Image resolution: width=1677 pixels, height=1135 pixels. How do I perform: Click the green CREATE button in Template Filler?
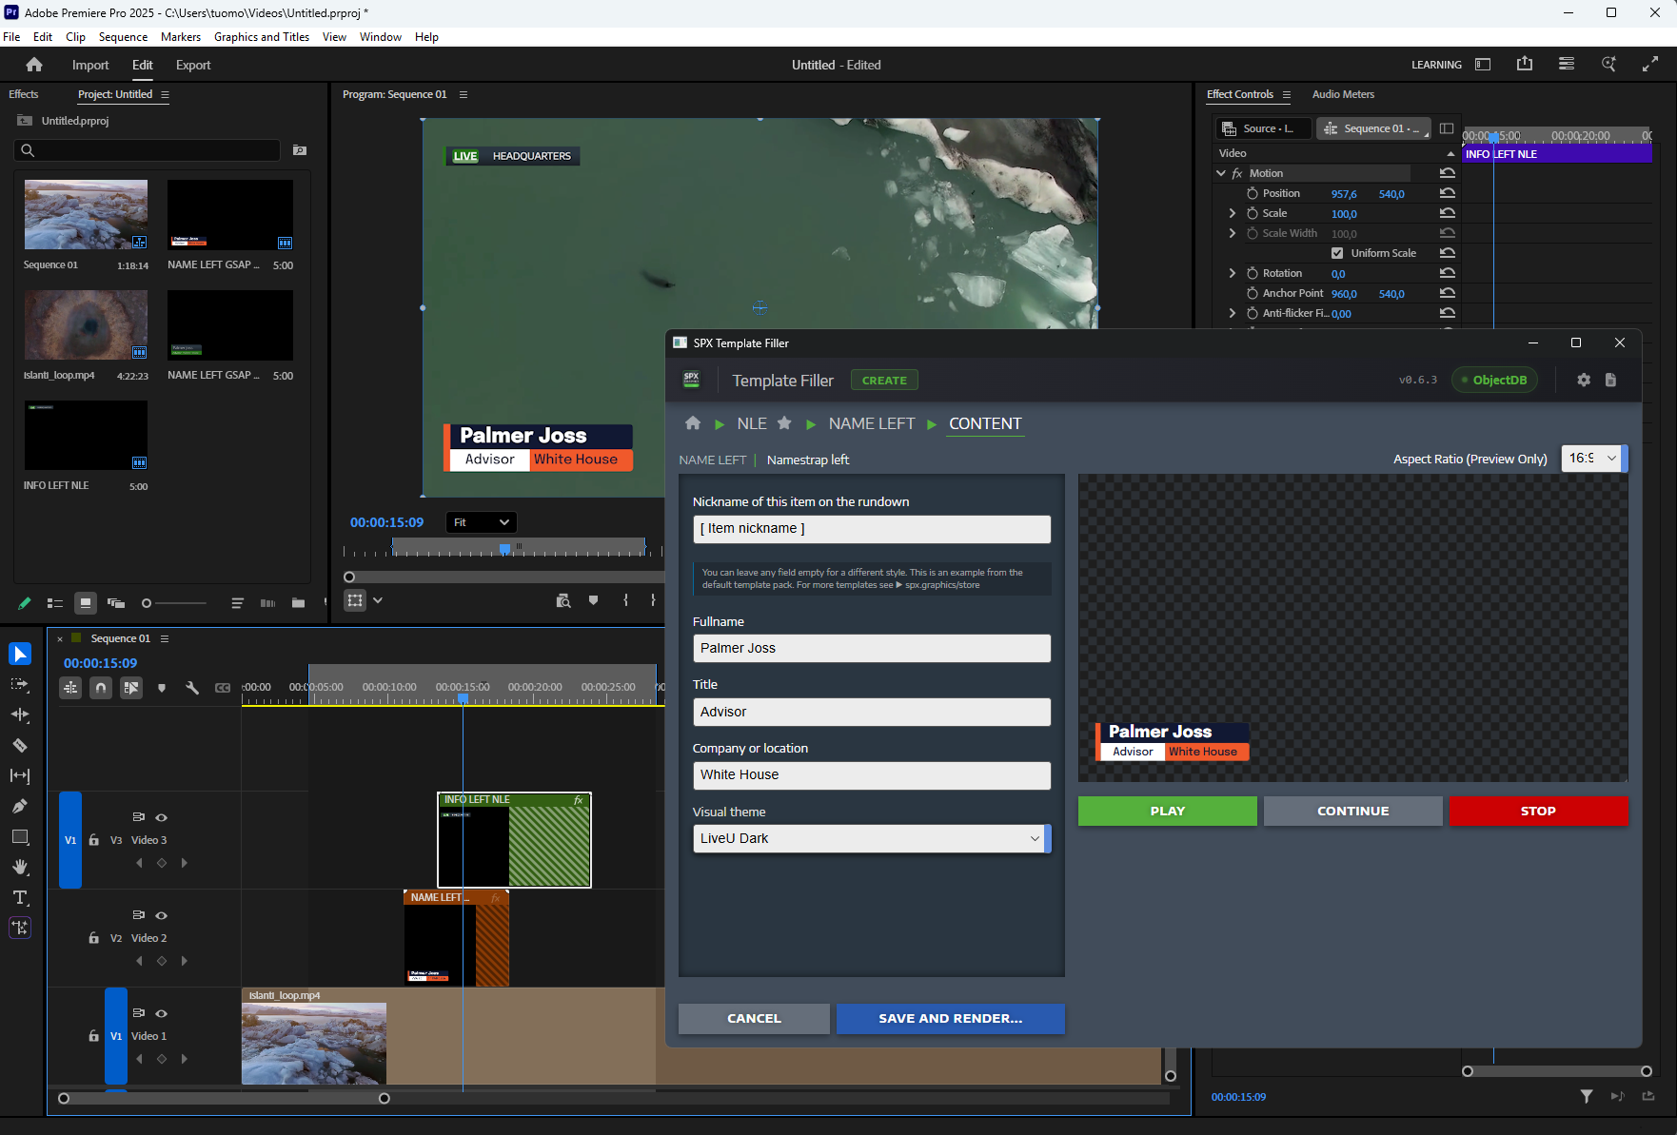[x=883, y=380]
